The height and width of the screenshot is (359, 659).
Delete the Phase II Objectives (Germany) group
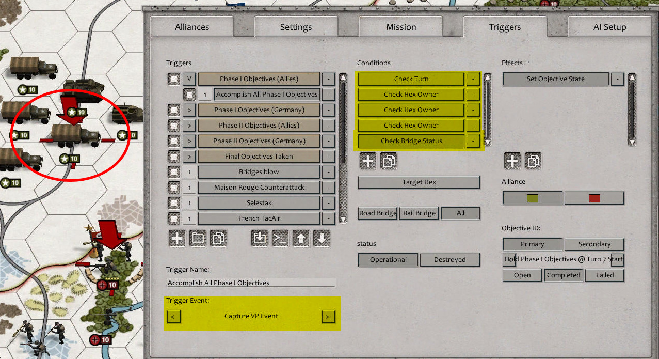(328, 141)
